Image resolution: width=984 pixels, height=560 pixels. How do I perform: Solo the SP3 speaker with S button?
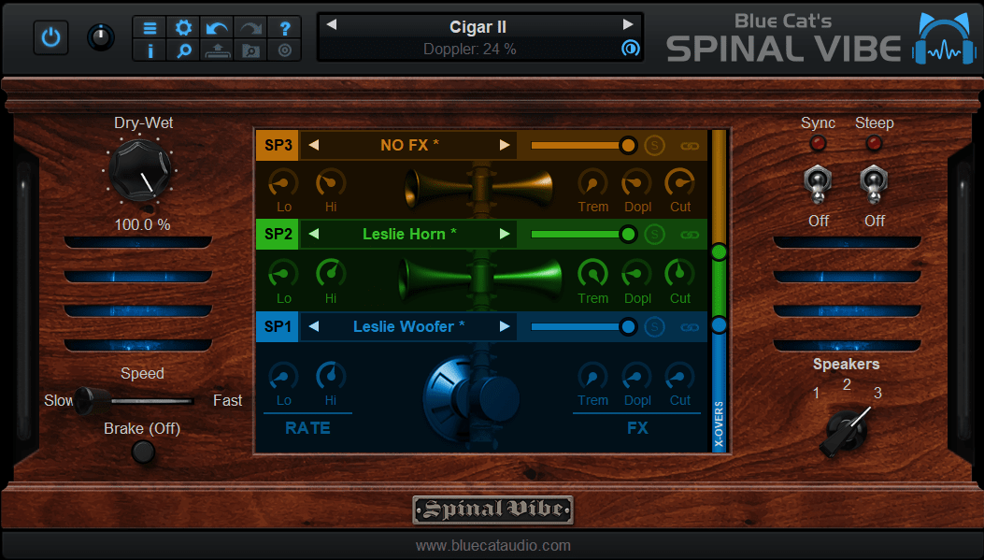655,146
